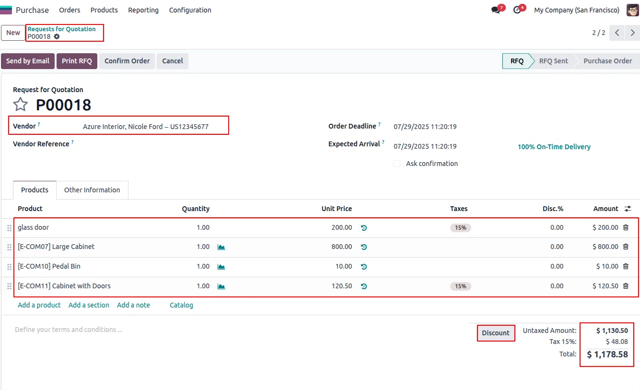This screenshot has width=640, height=390.
Task: Open the user avatar menu
Action: (633, 10)
